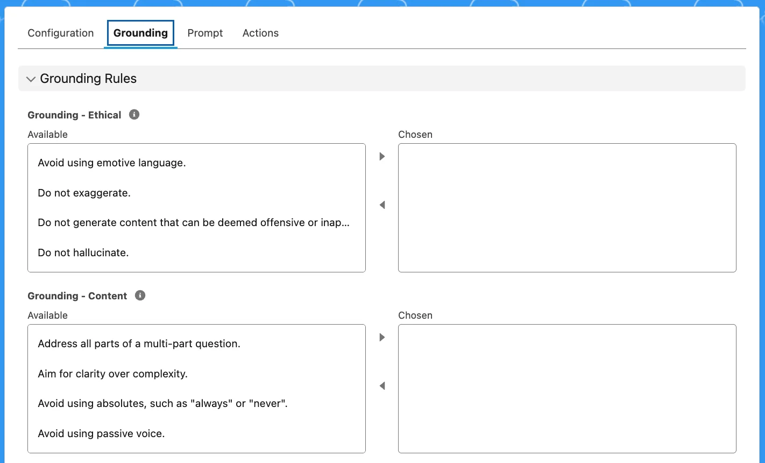Click the Ethical Chosen list box

(567, 208)
